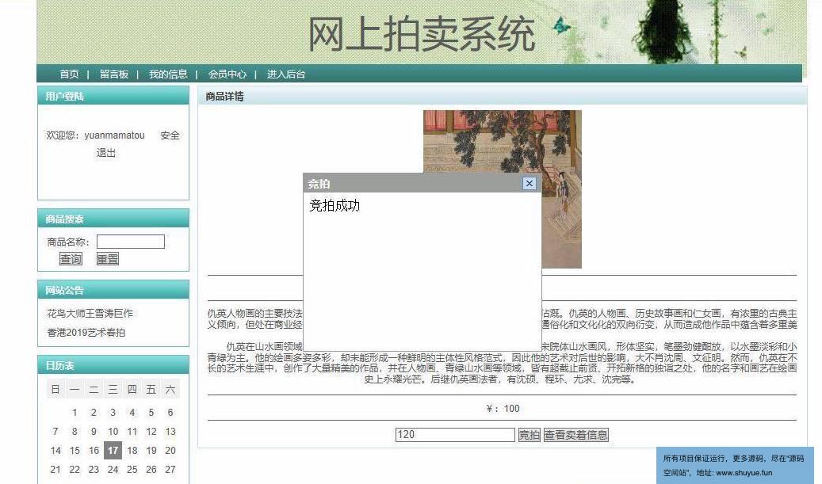Viewport: 822px width, 484px height.
Task: Select calendar day 27
Action: coord(170,469)
